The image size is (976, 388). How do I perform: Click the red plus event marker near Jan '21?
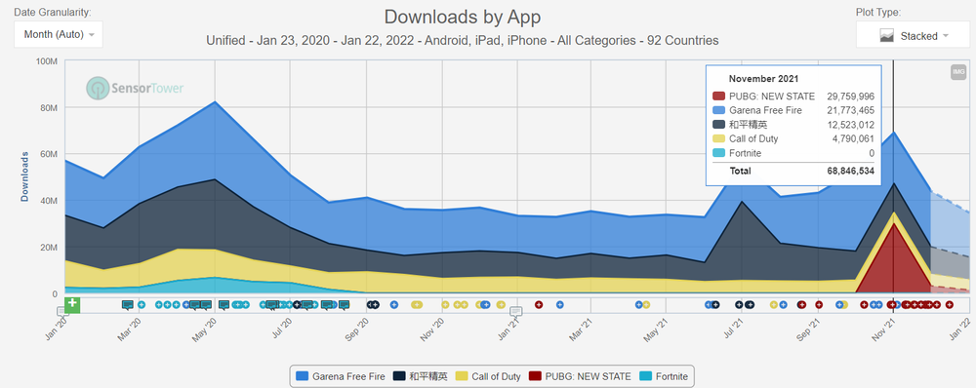point(539,305)
